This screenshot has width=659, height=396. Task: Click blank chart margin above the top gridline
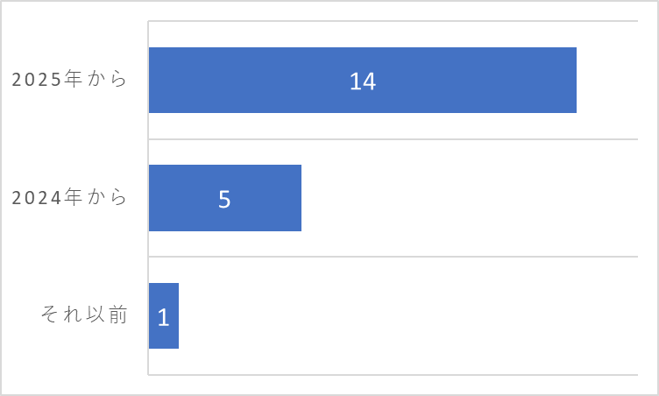click(x=393, y=11)
